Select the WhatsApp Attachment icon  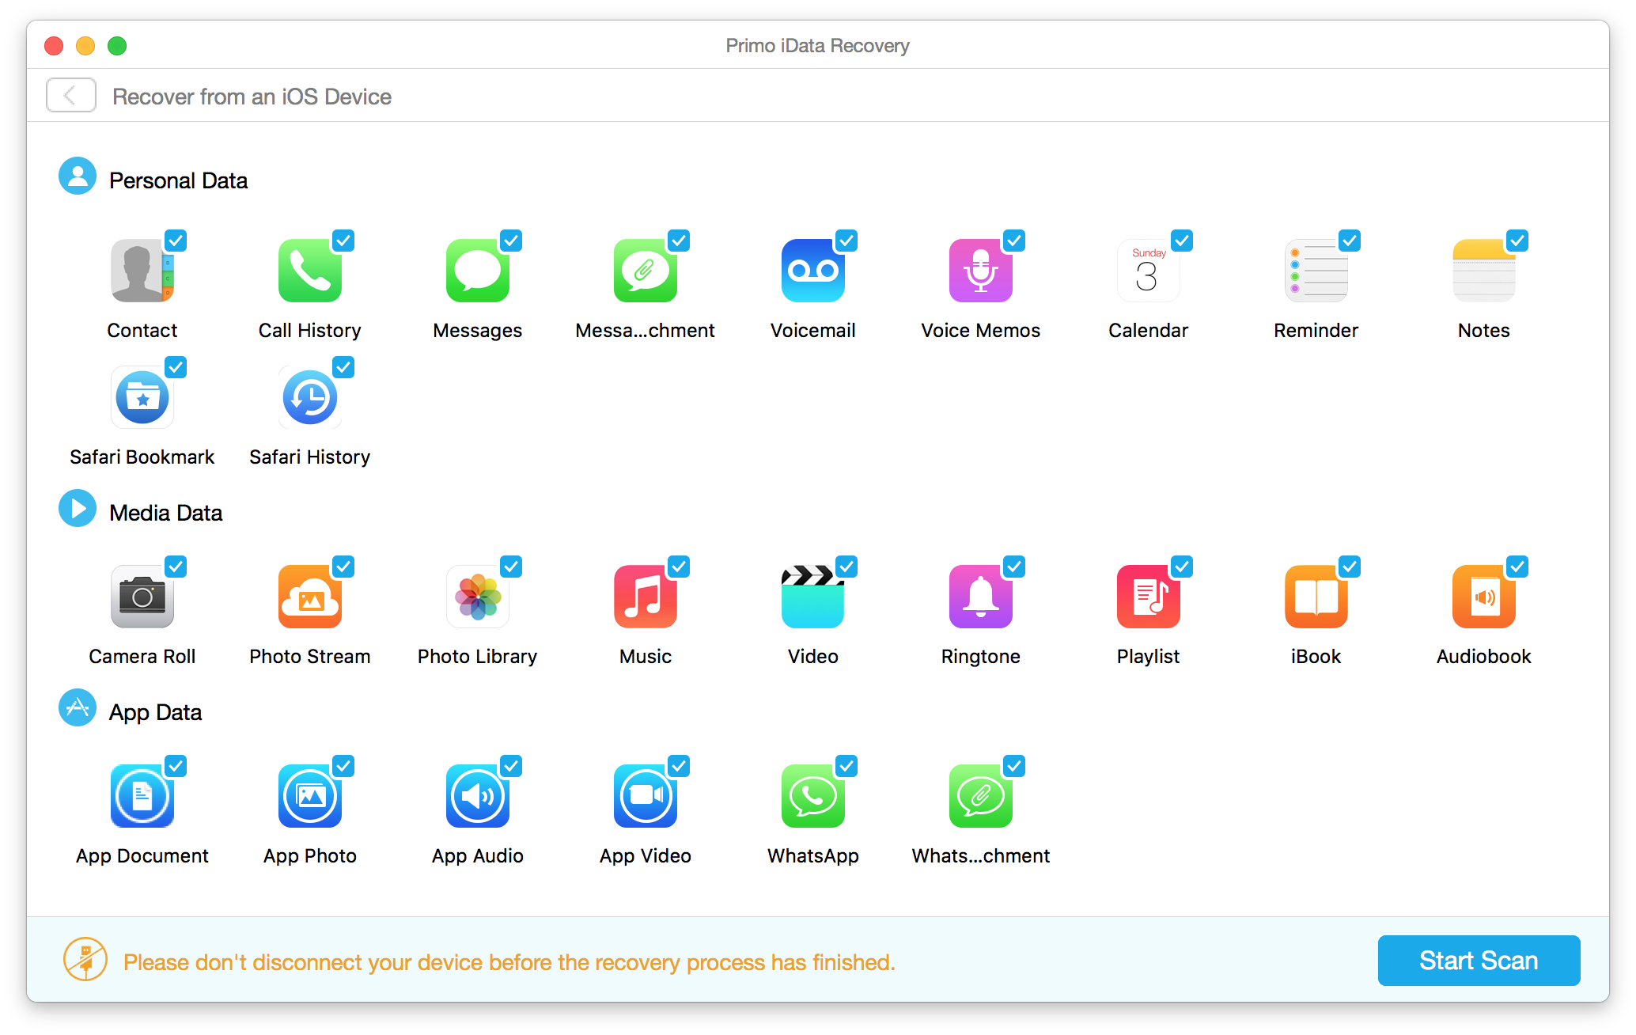click(981, 796)
